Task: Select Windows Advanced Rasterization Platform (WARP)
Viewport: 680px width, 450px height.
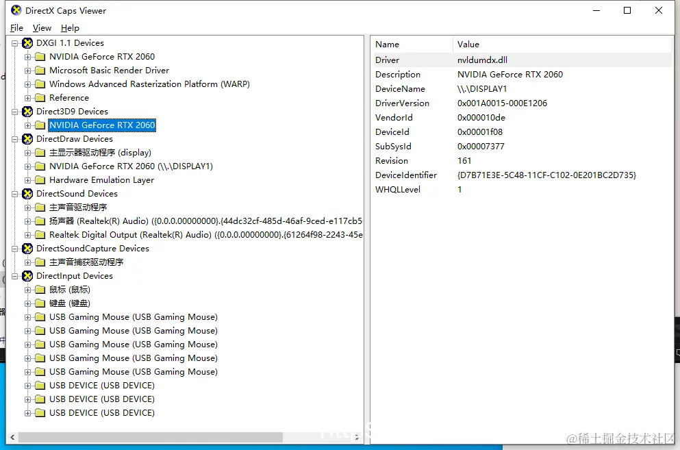Action: pos(149,84)
